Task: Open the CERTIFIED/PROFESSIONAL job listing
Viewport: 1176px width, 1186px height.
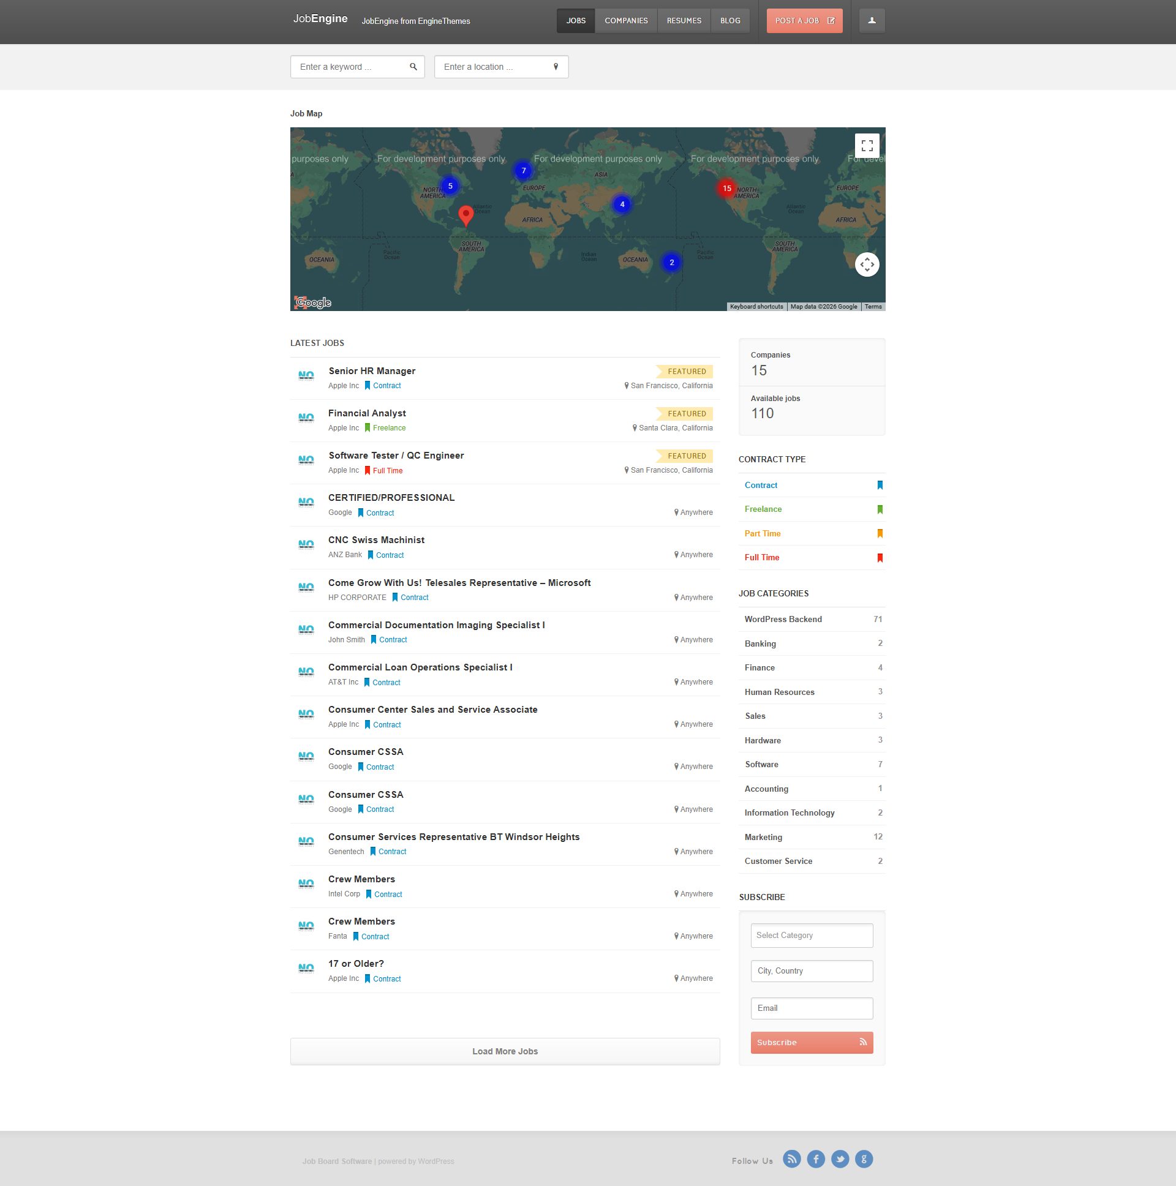Action: pos(391,498)
